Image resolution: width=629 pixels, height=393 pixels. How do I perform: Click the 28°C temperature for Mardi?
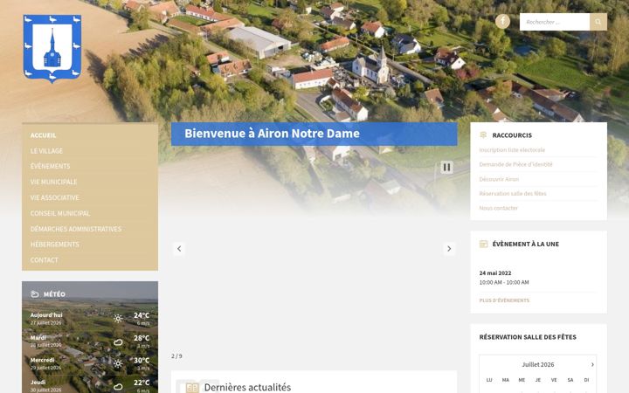[142, 338]
